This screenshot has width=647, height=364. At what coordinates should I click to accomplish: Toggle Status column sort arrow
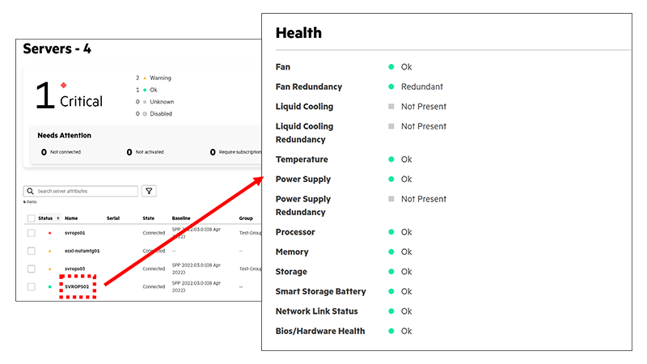click(x=58, y=218)
